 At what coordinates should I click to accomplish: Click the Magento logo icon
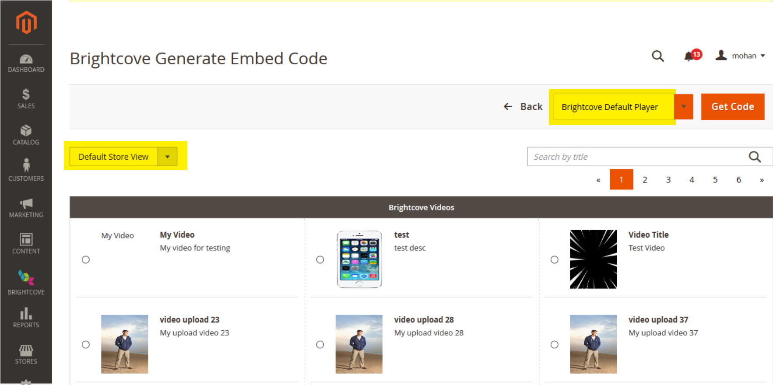[x=26, y=23]
